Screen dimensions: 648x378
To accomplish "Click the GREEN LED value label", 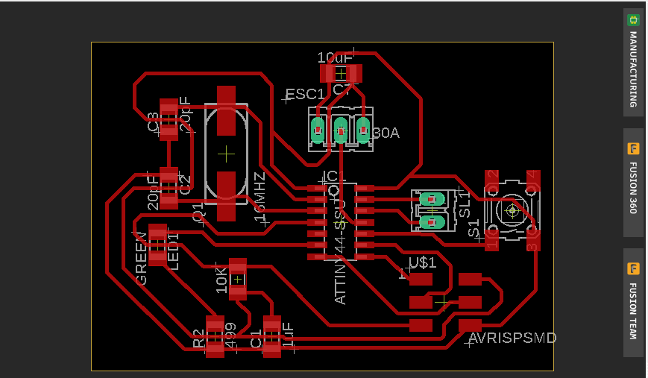I will point(141,259).
